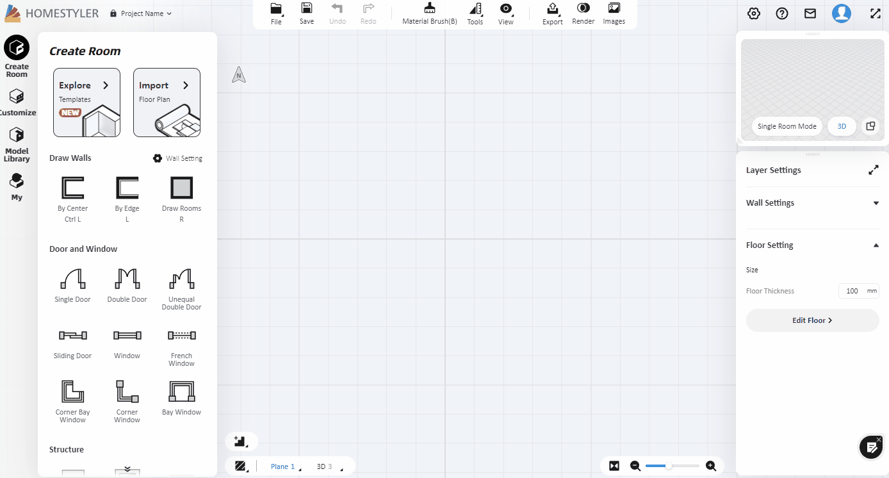Viewport: 889px width, 478px height.
Task: Open the Explore Templates panel
Action: 86,102
